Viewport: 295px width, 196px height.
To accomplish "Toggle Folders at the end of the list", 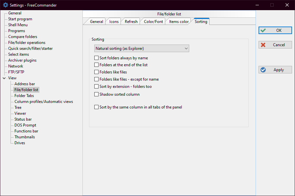I will 97,65.
